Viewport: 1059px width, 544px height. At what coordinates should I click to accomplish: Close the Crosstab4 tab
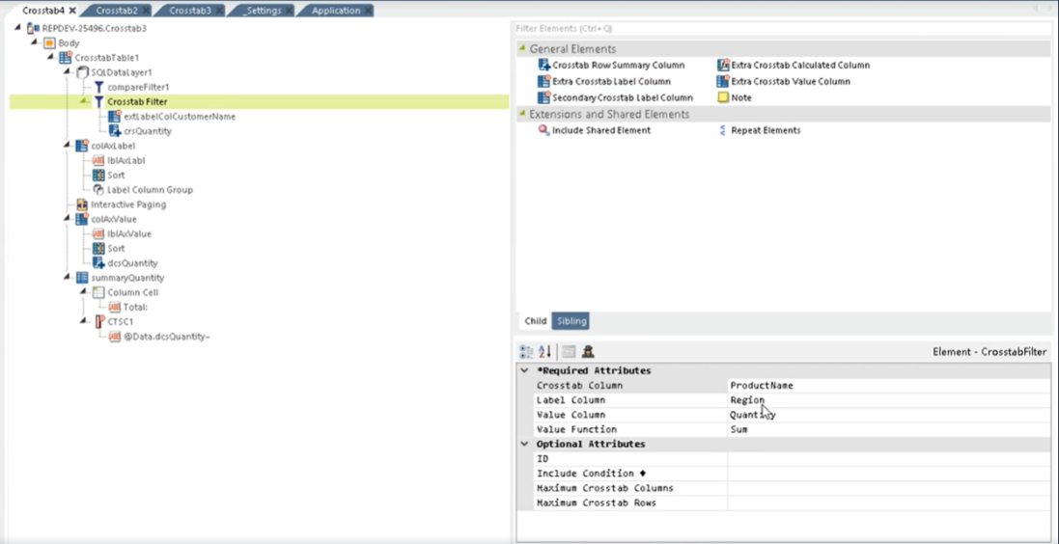pos(72,11)
